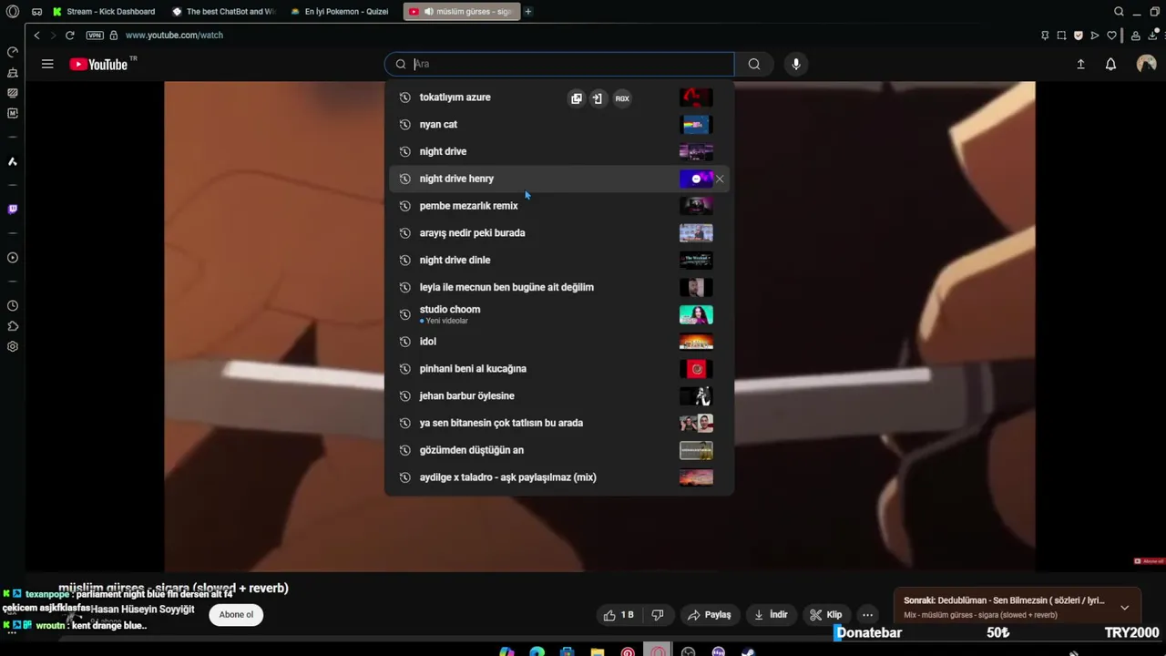Open the browser ad blocker shield icon
Image resolution: width=1166 pixels, height=656 pixels.
click(1079, 36)
